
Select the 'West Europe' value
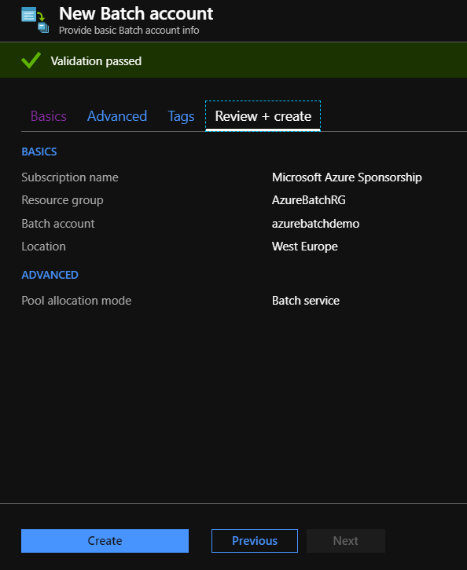pyautogui.click(x=305, y=247)
